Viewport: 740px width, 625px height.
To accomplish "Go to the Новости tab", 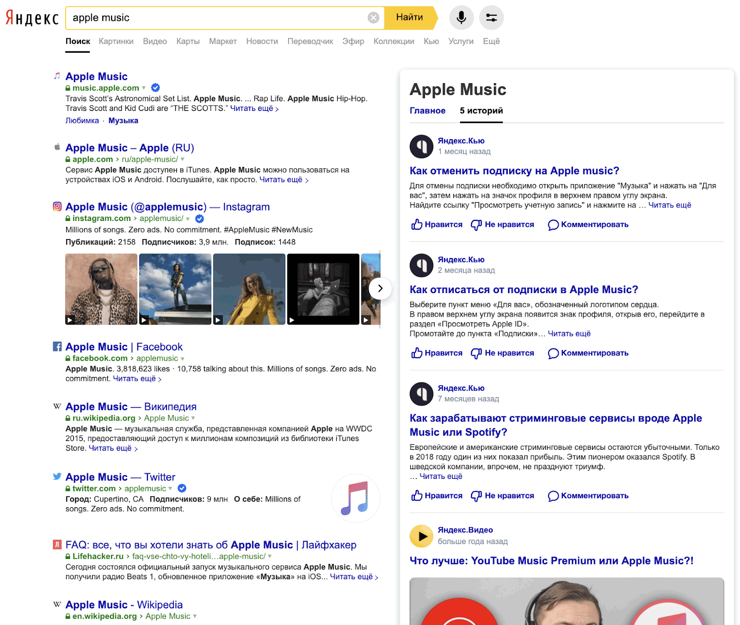I will point(262,41).
